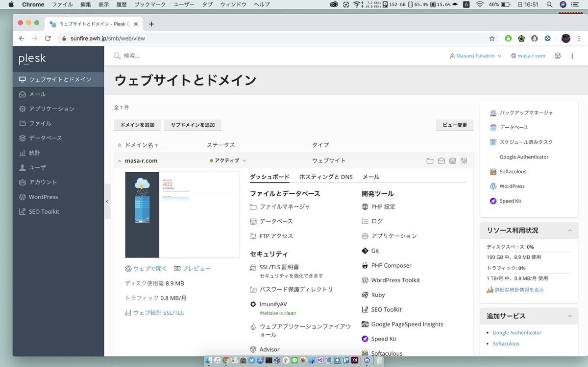Collapse the masa-r.com domain row

(120, 161)
